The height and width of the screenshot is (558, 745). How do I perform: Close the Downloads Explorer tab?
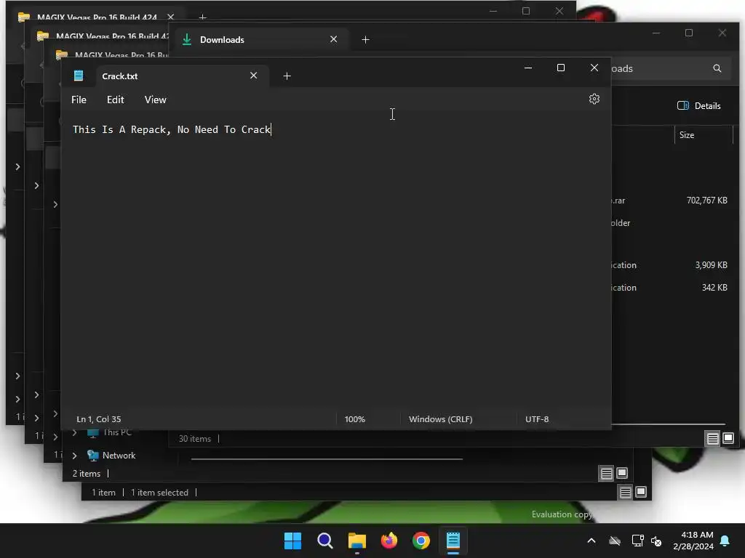(x=333, y=39)
